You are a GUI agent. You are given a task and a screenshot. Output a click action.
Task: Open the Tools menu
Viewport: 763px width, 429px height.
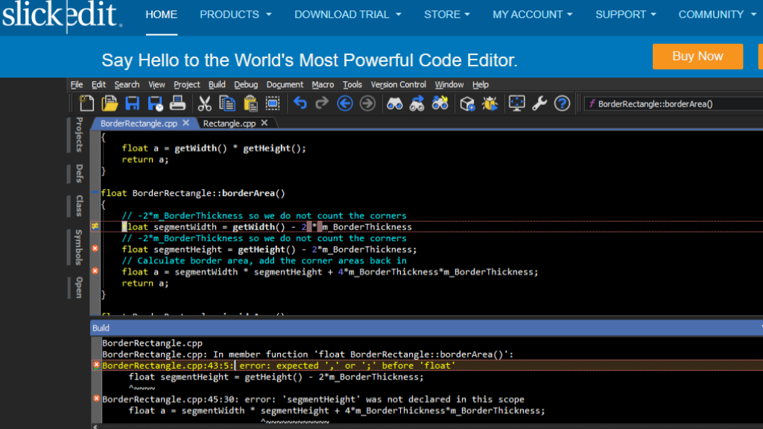[352, 85]
